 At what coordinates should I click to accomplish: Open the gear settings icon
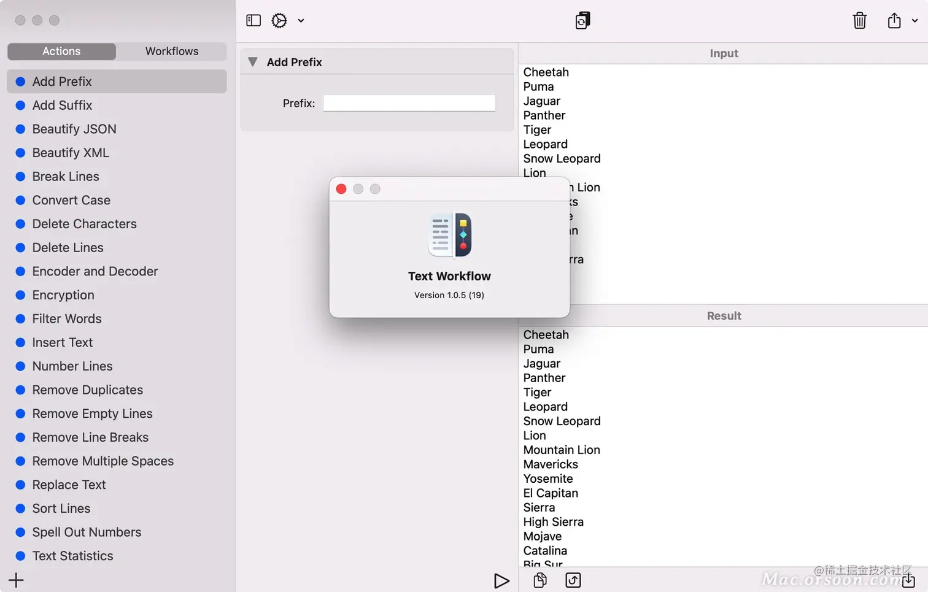coord(279,20)
